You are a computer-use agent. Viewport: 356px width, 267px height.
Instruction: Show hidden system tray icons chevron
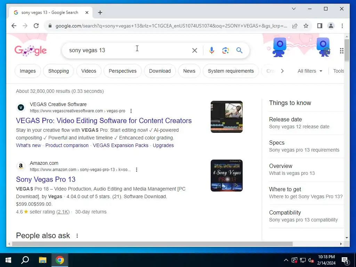coord(286,260)
